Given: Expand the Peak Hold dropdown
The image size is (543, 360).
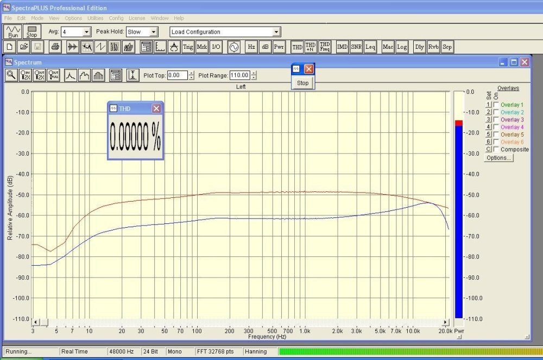Looking at the screenshot, I should 154,32.
